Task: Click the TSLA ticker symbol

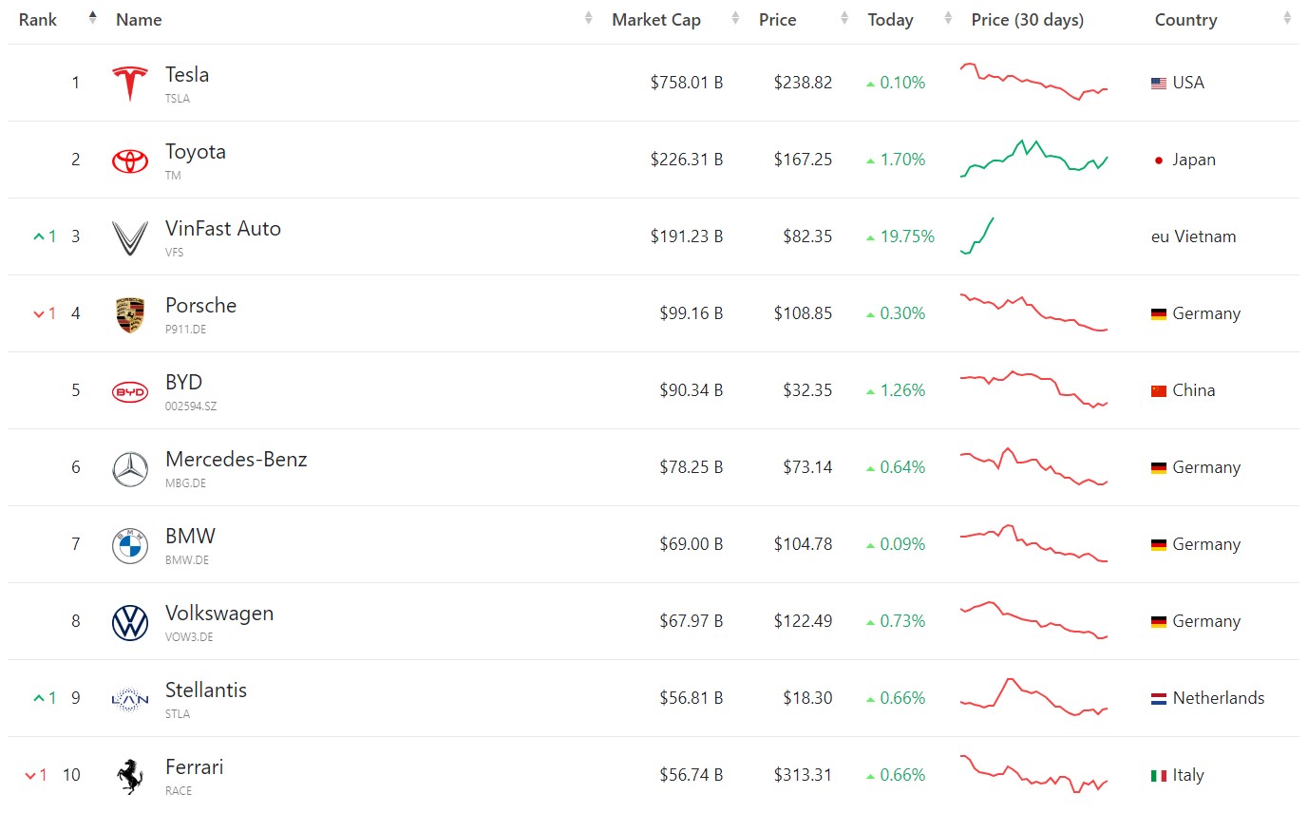Action: click(178, 99)
